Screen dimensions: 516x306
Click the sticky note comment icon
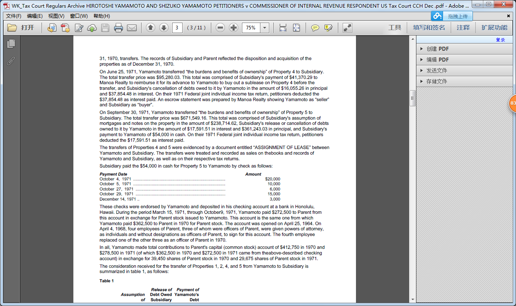click(315, 28)
